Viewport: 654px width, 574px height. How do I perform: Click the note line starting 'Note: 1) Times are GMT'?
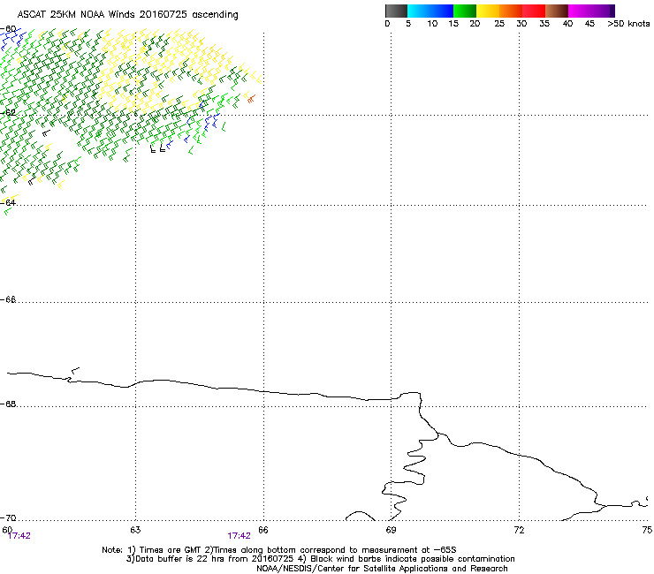coord(279,550)
